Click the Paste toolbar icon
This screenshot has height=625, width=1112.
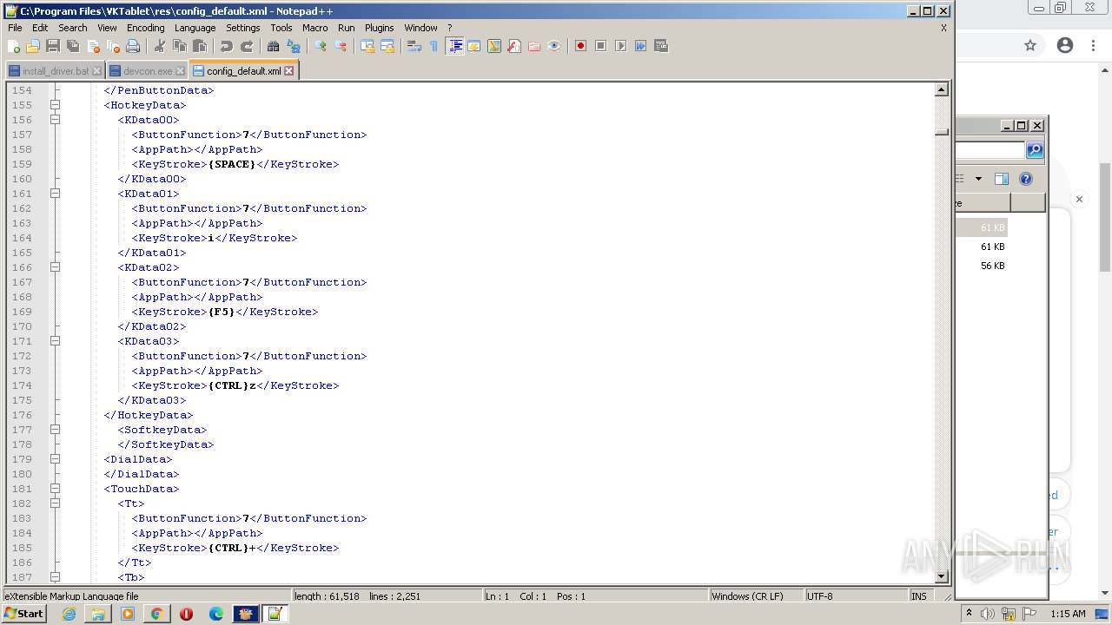pyautogui.click(x=200, y=46)
